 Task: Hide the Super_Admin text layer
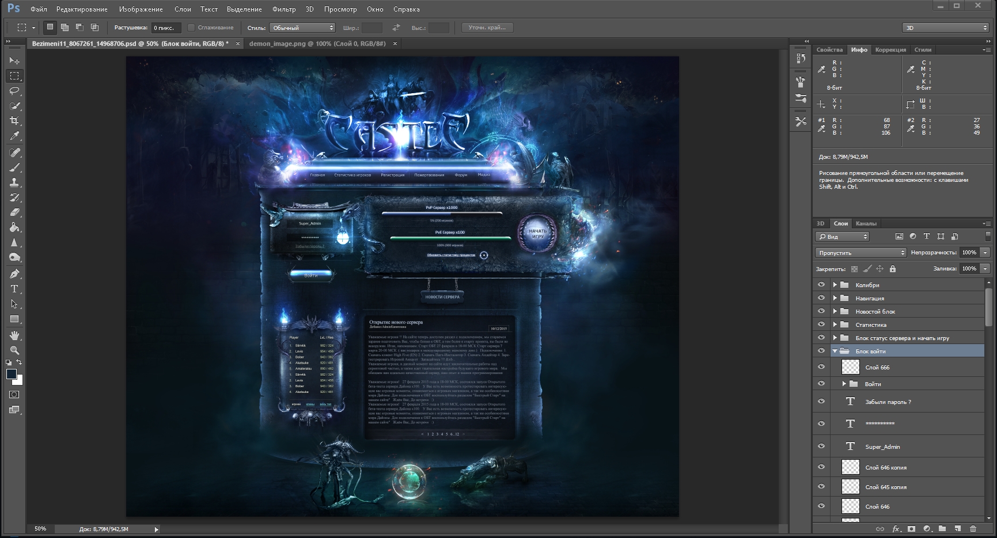(x=821, y=447)
